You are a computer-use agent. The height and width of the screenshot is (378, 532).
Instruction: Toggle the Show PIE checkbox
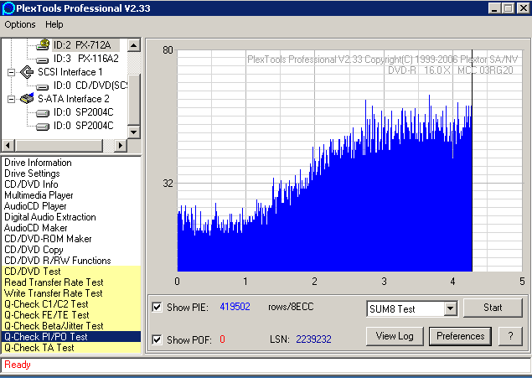[x=157, y=307]
